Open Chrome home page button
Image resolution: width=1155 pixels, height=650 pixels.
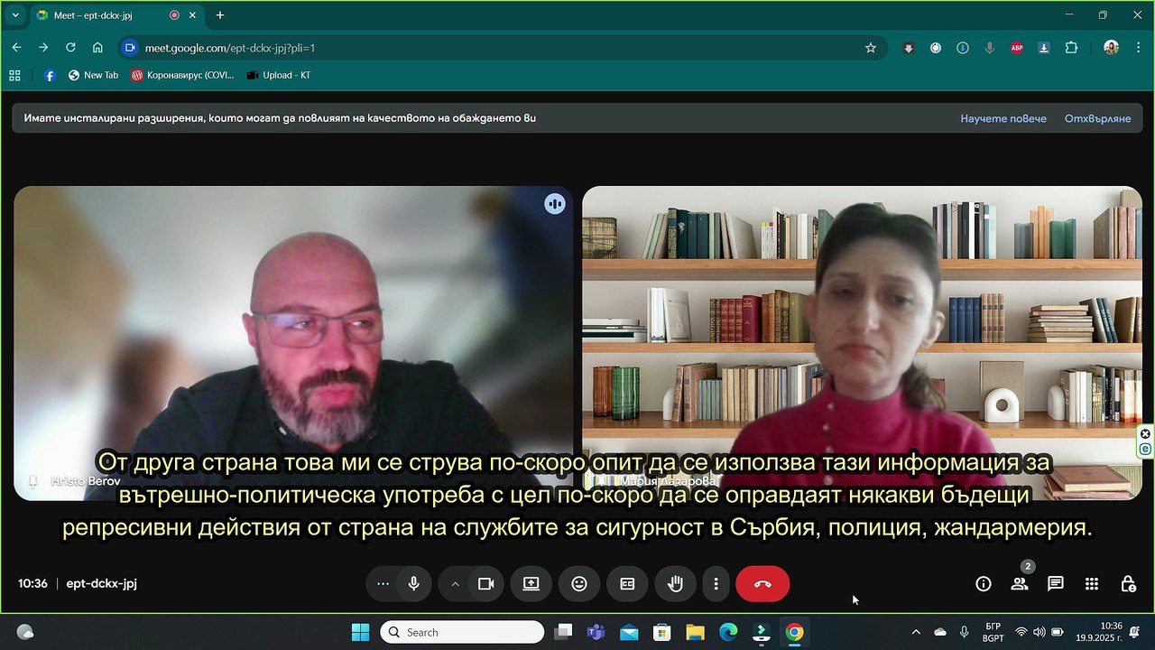(x=97, y=48)
